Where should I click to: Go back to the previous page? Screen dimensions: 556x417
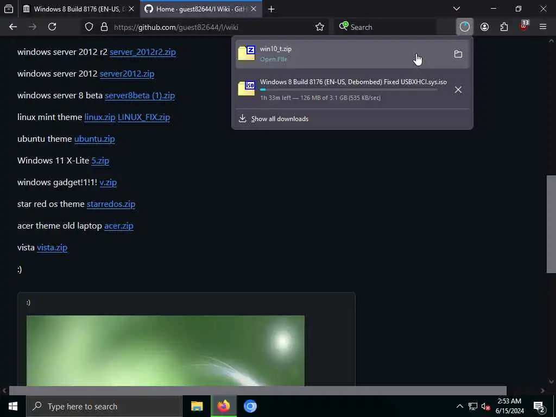coord(13,27)
